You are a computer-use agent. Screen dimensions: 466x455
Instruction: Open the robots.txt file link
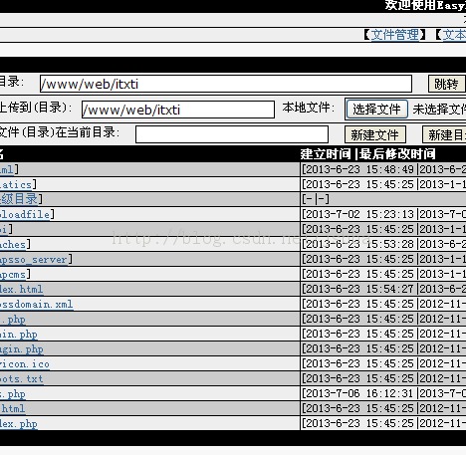(x=21, y=378)
